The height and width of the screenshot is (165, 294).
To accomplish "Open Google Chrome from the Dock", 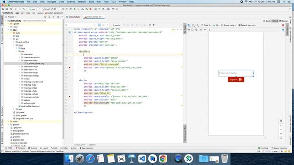I will (163, 159).
